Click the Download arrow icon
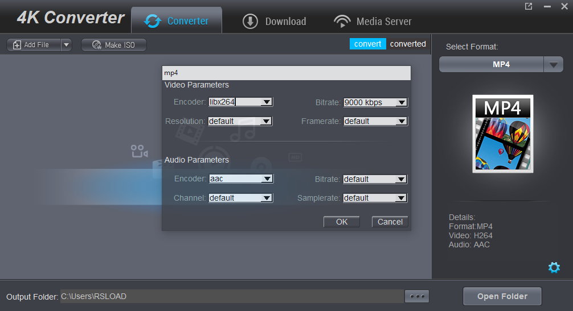Image resolution: width=573 pixels, height=311 pixels. point(250,21)
